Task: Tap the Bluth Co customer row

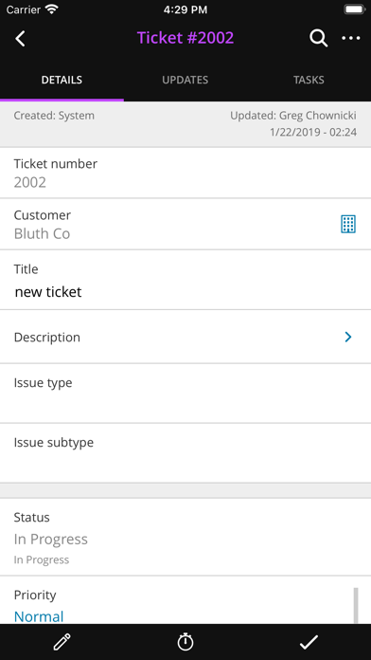Action: click(x=185, y=224)
